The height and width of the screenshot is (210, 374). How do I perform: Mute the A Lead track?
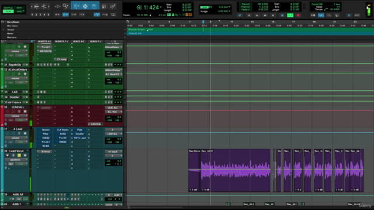tap(25, 134)
